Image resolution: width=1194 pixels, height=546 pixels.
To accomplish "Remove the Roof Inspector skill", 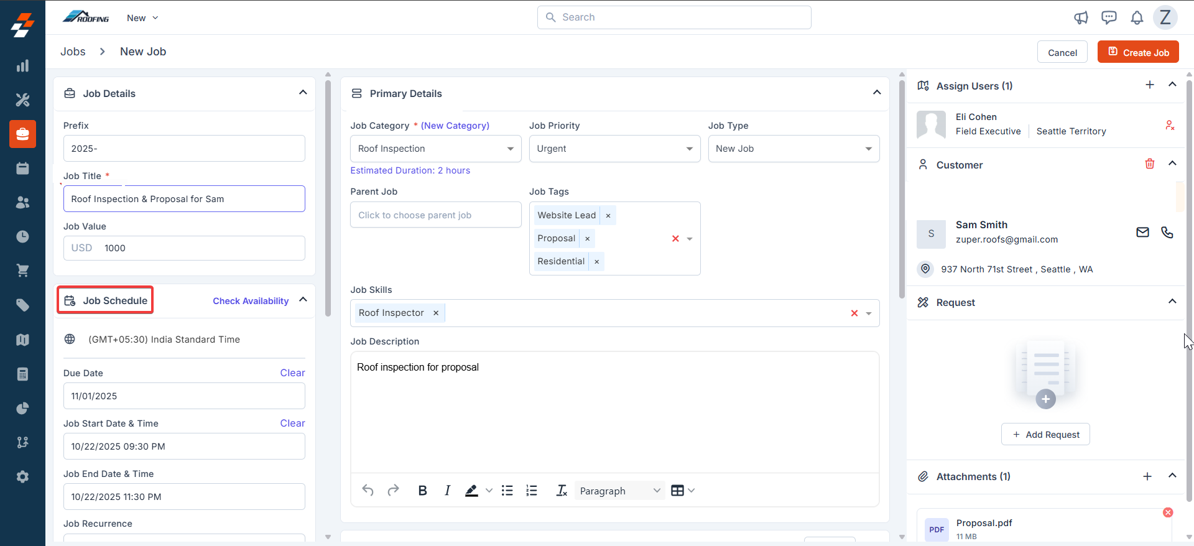I will pyautogui.click(x=436, y=313).
